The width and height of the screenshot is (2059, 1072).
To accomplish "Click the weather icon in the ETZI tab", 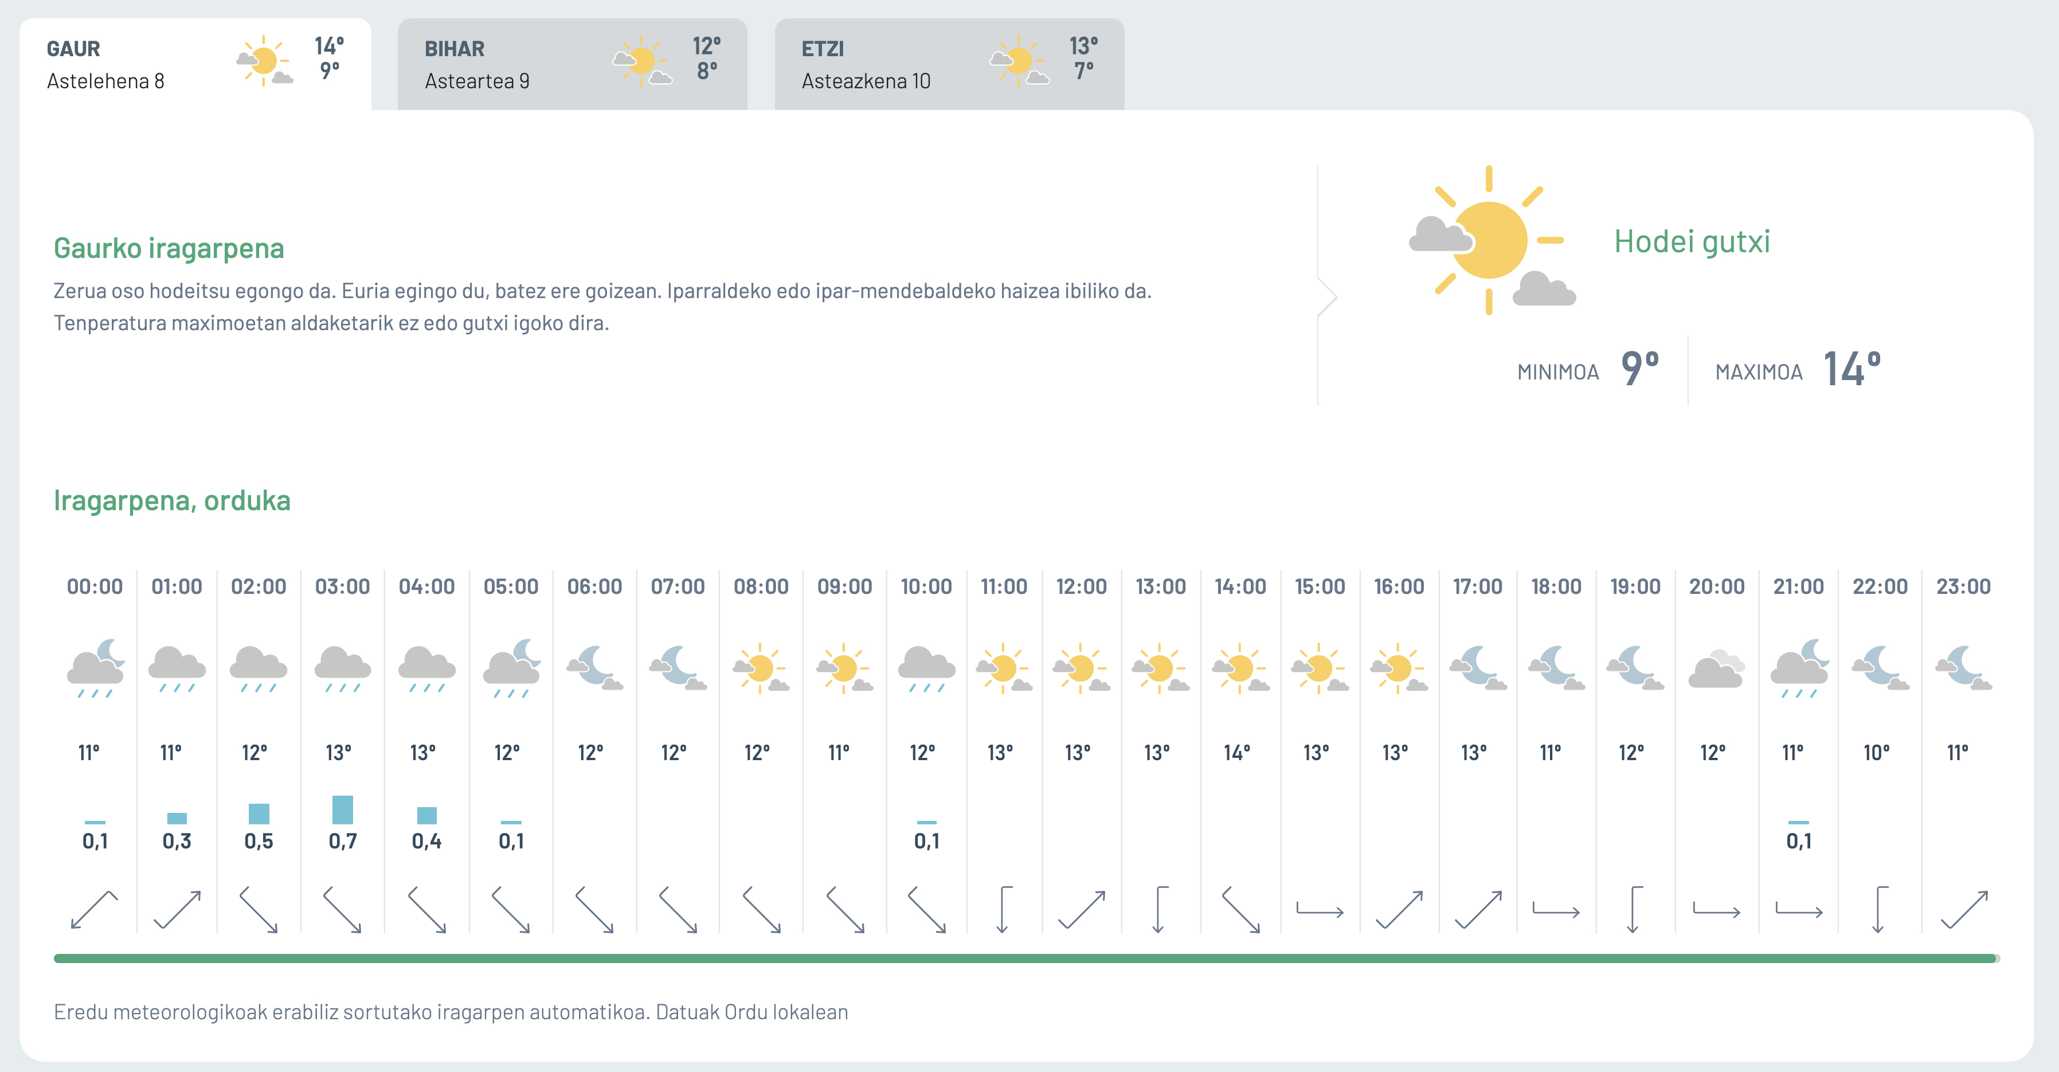I will tap(1019, 61).
